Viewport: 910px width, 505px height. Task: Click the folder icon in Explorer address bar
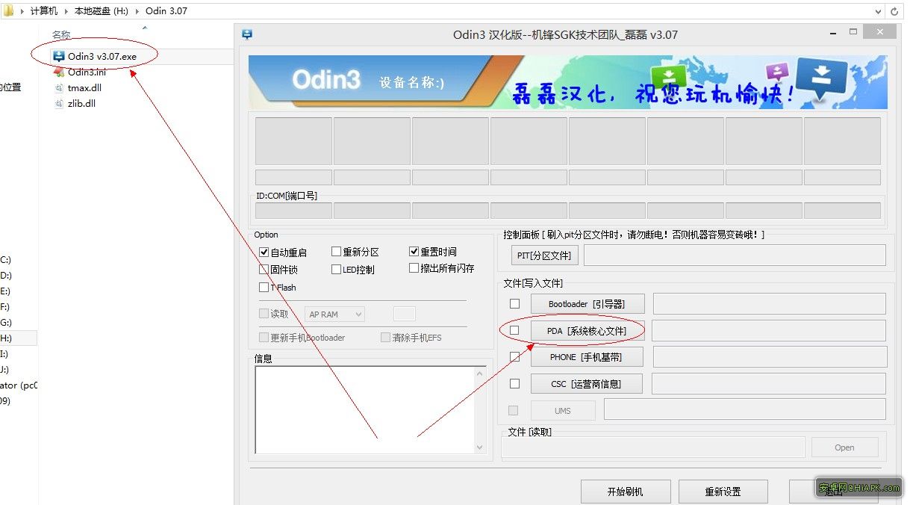8,10
